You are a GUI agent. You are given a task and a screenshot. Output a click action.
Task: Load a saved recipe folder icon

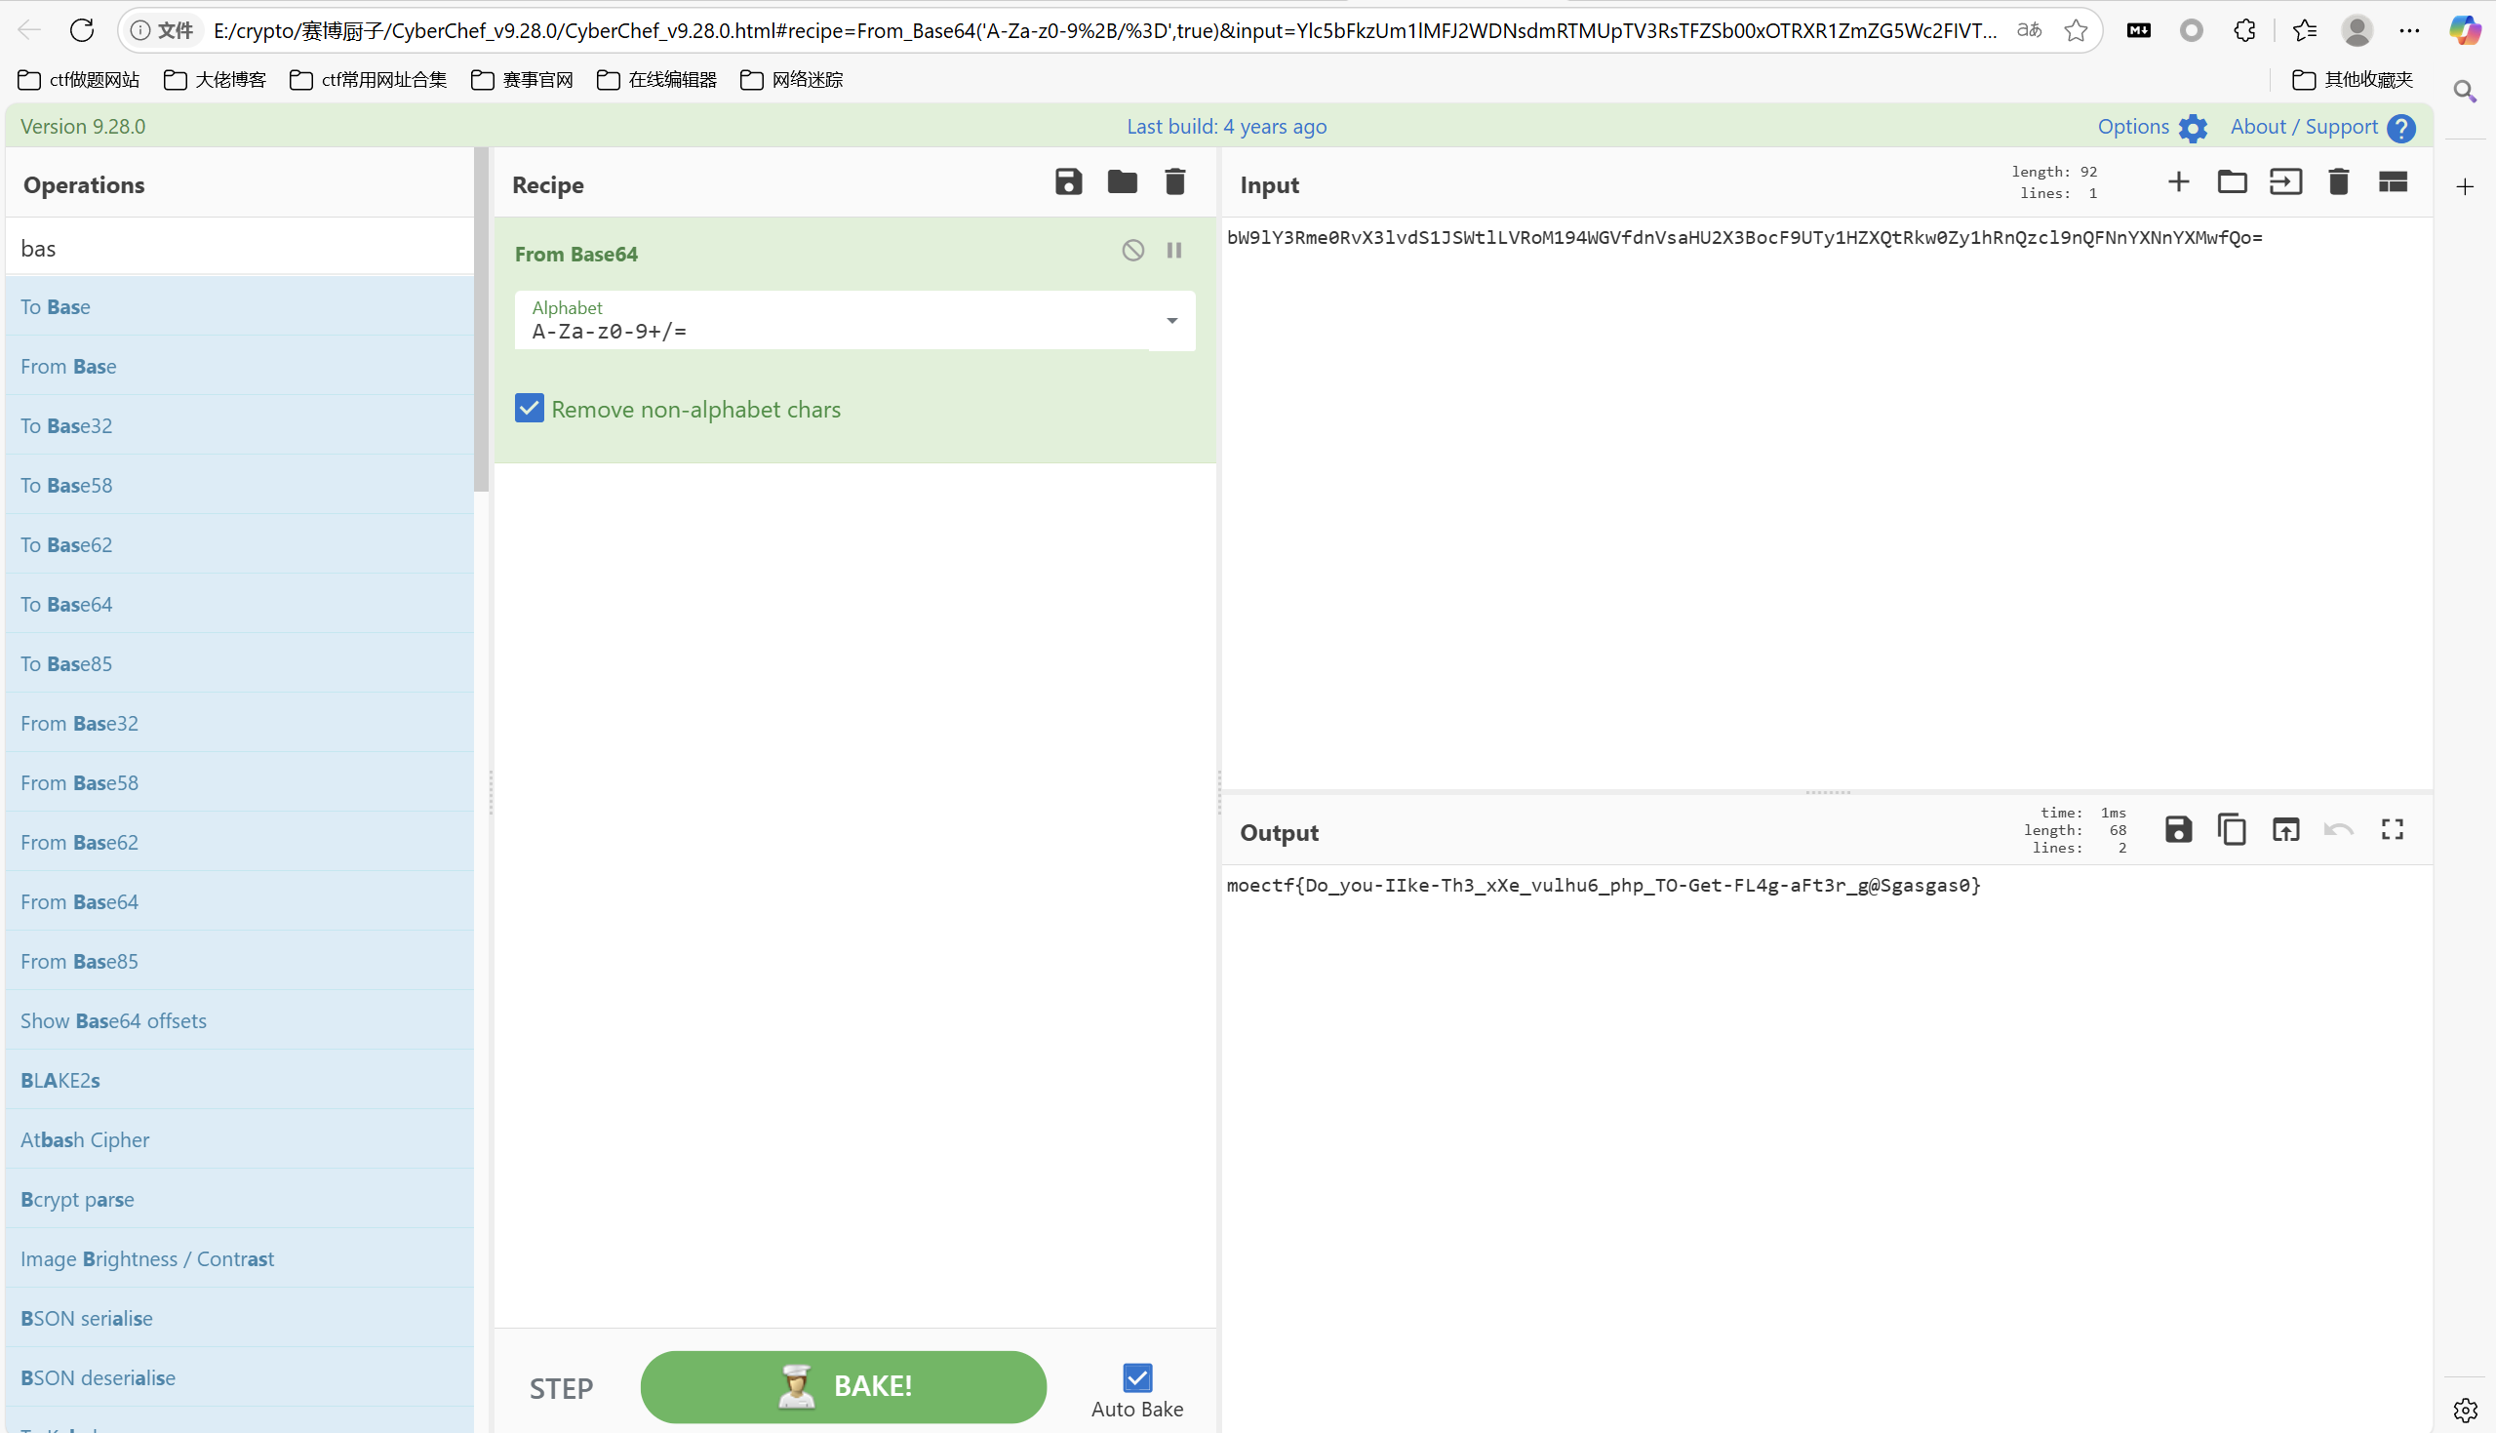[x=1122, y=182]
